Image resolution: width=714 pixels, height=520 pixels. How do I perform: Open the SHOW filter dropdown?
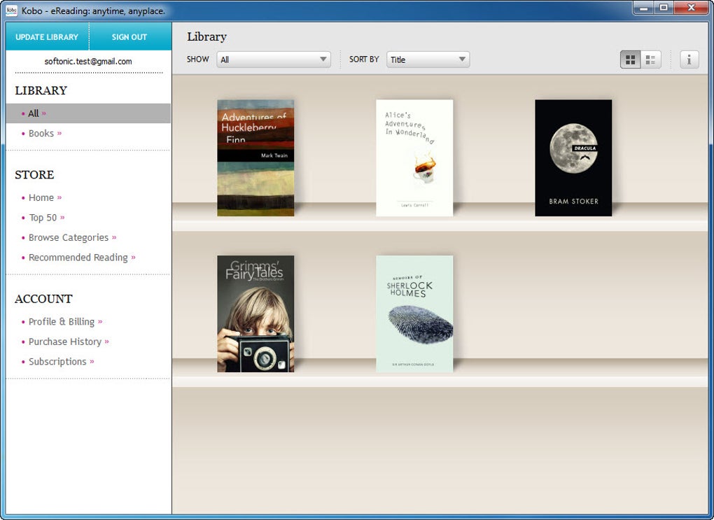coord(274,59)
